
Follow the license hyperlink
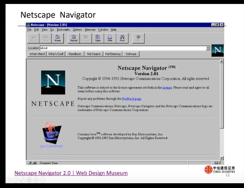[x=167, y=87]
